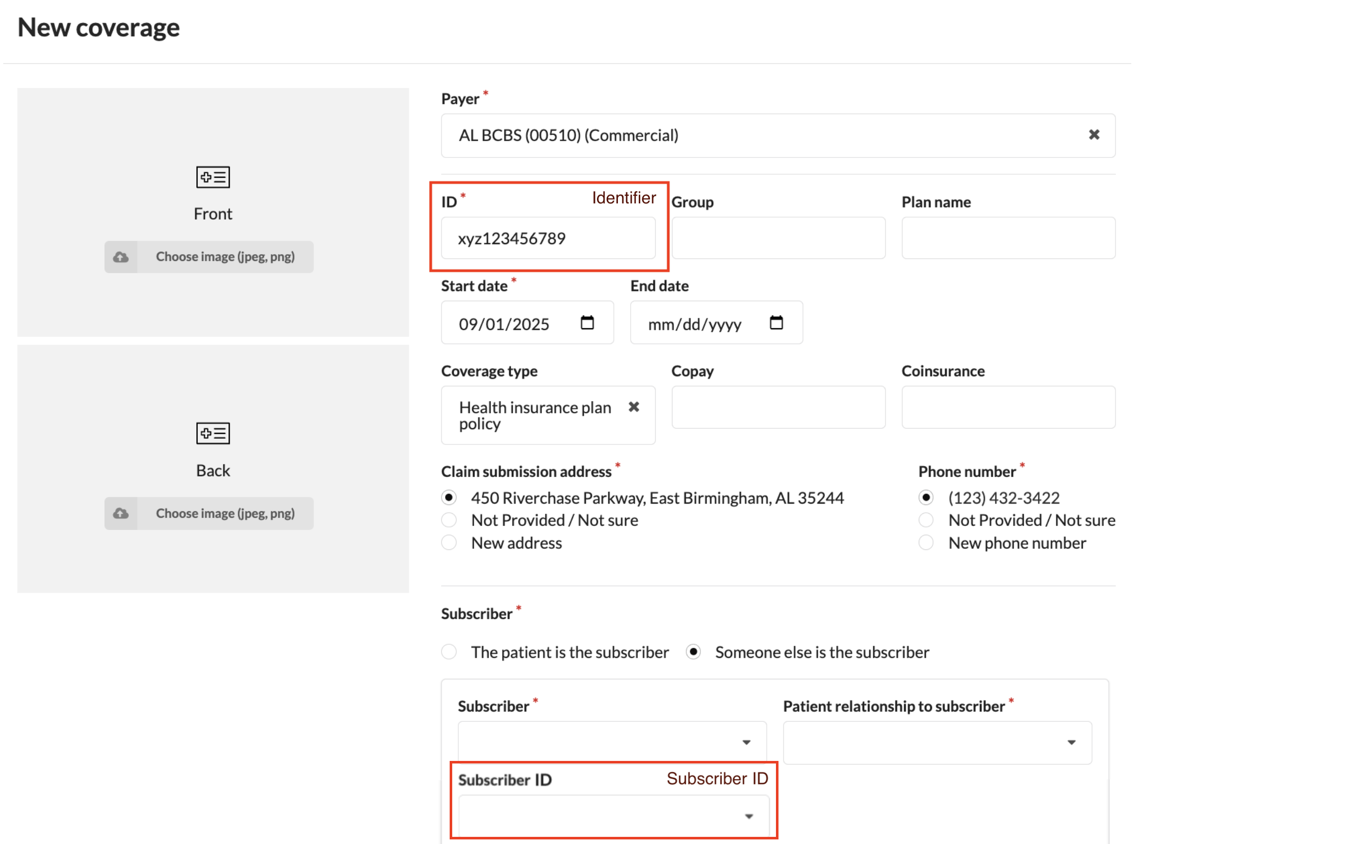Viewport: 1350px width, 844px height.
Task: Click the Back insurance card icon
Action: (213, 433)
